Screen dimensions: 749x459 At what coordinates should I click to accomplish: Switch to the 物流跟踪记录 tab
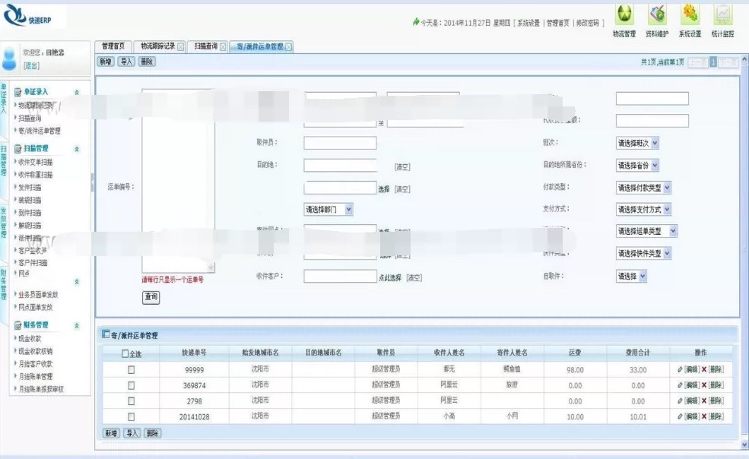(x=158, y=46)
